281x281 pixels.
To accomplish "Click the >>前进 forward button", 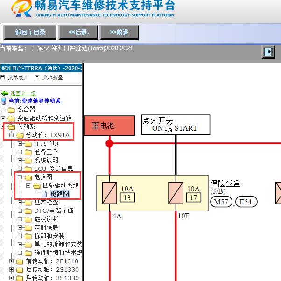I will [119, 32].
